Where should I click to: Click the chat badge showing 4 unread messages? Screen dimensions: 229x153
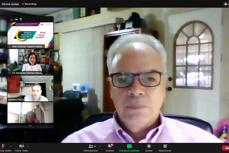click(112, 145)
